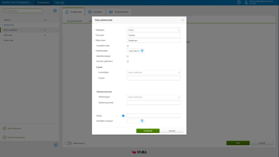Viewport: 279px width, 157px height.
Task: Click Cancel in the New pårørende dialog
Action: (172, 131)
